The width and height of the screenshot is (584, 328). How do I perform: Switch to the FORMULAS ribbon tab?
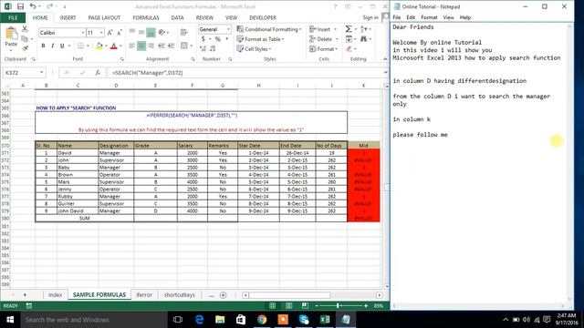pos(146,17)
